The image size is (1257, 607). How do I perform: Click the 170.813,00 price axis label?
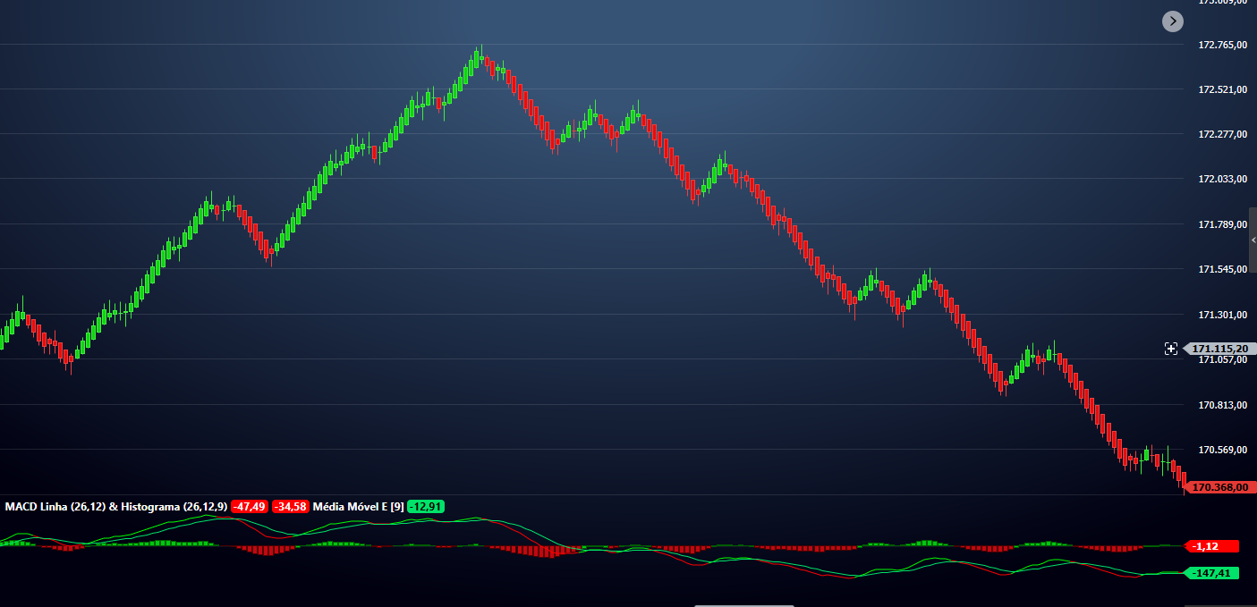click(1222, 405)
